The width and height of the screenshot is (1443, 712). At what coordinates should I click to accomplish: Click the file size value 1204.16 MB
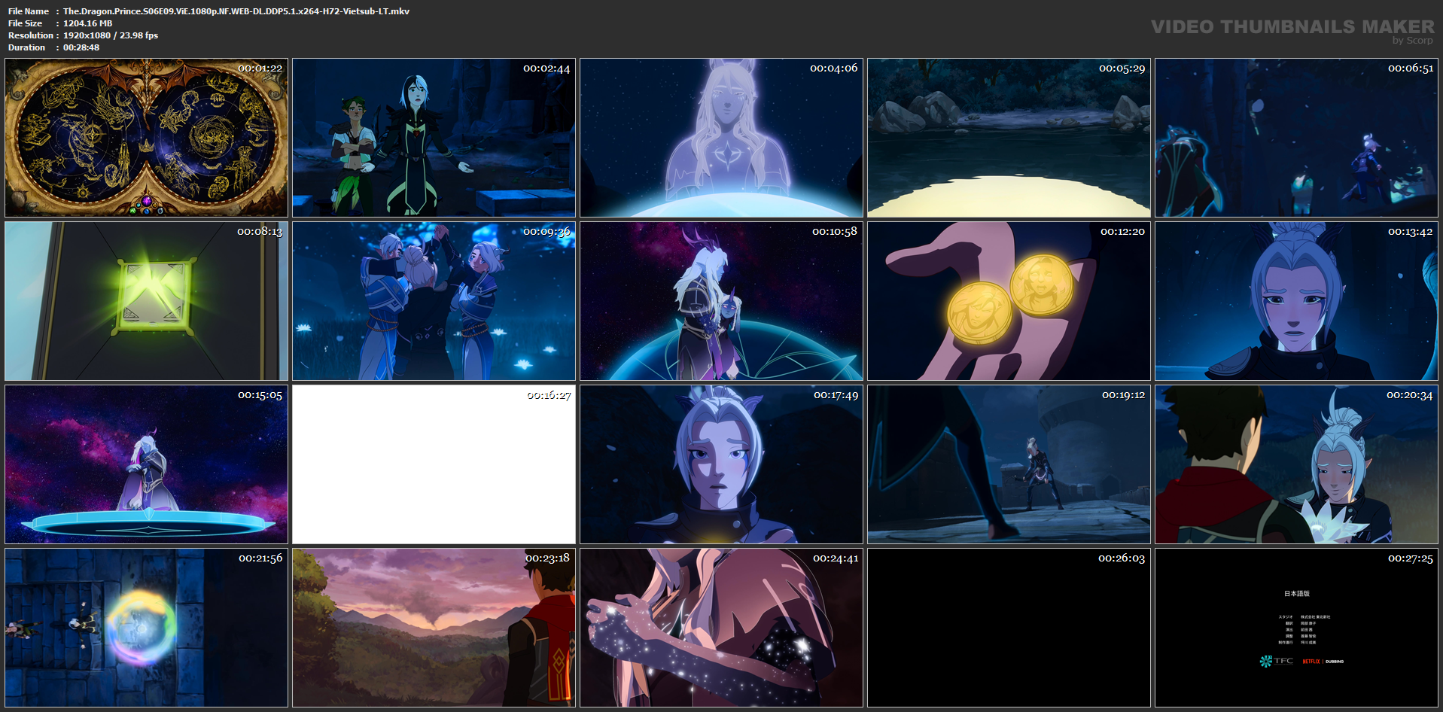click(87, 23)
